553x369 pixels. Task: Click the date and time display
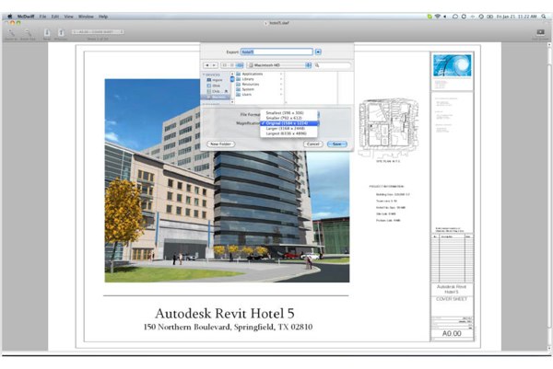[516, 17]
